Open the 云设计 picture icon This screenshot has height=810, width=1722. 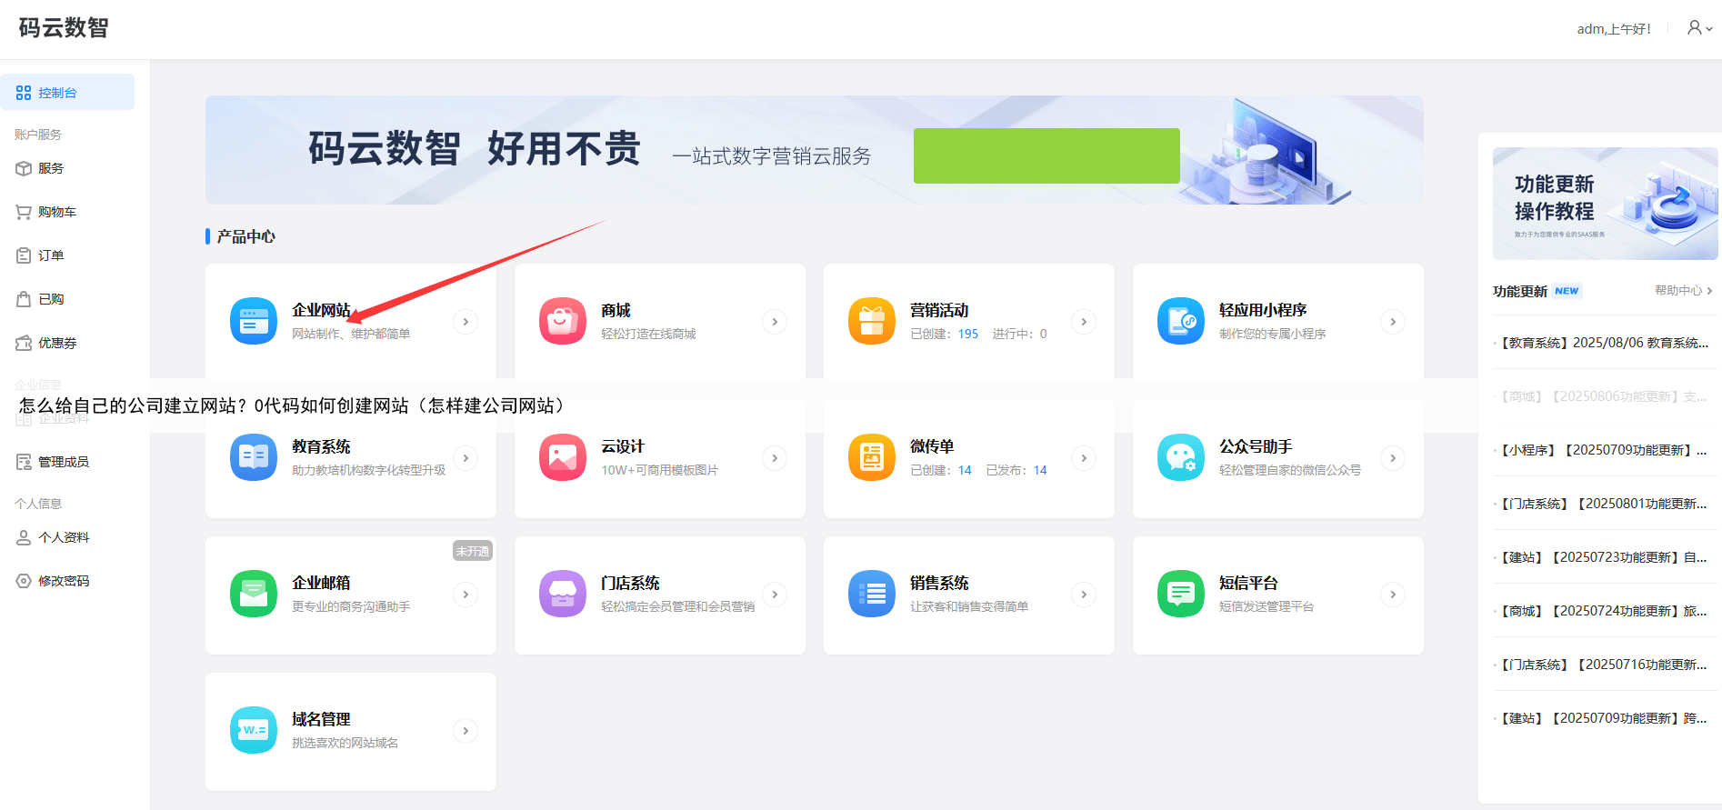click(562, 458)
